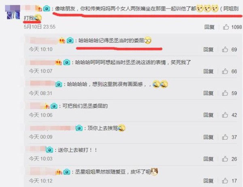Thumbs-up the reply with 37 likes

click(x=225, y=137)
